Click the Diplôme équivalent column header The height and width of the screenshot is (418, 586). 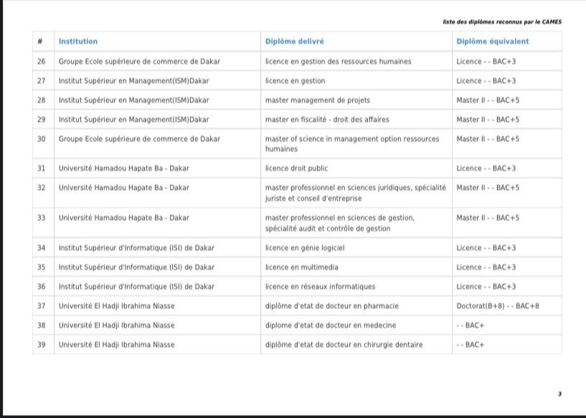click(493, 42)
